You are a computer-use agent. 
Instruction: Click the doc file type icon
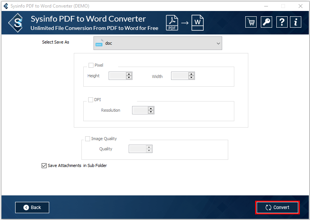pos(99,44)
